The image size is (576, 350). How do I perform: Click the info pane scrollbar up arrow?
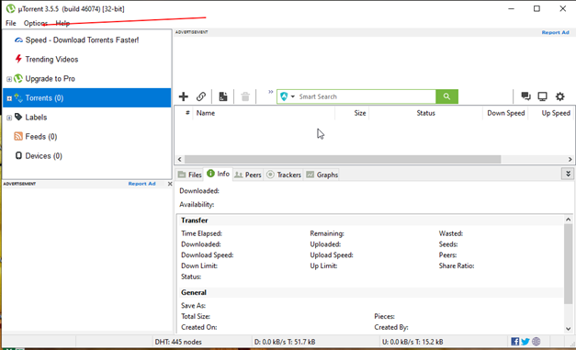click(569, 220)
